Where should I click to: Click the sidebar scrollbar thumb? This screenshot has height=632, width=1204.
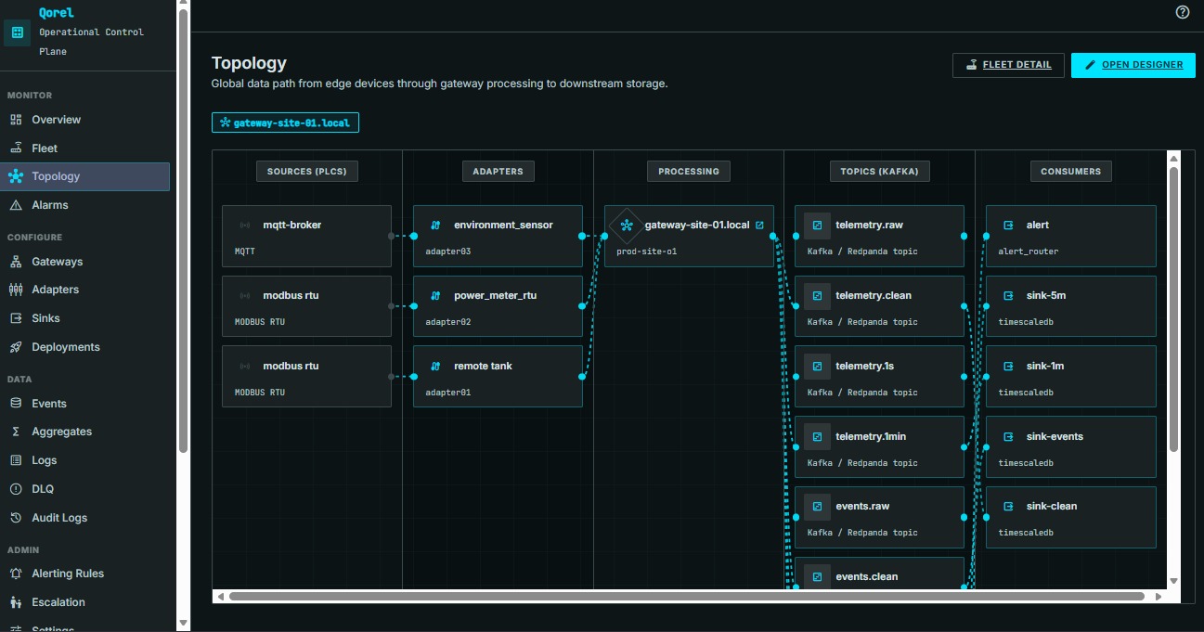click(x=183, y=230)
